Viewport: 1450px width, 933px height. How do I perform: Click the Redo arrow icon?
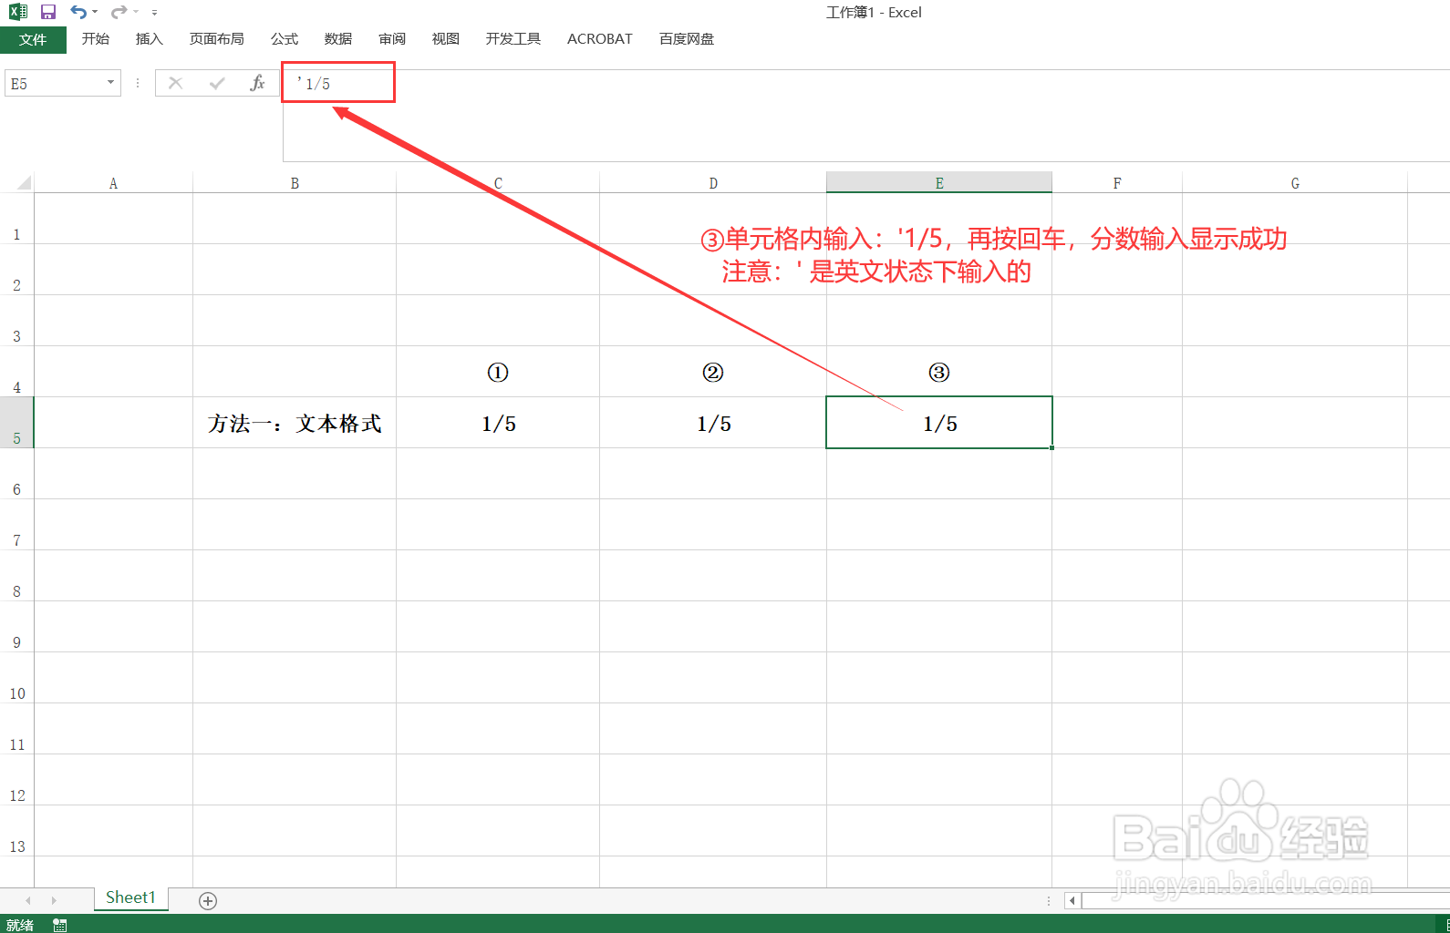[x=119, y=12]
